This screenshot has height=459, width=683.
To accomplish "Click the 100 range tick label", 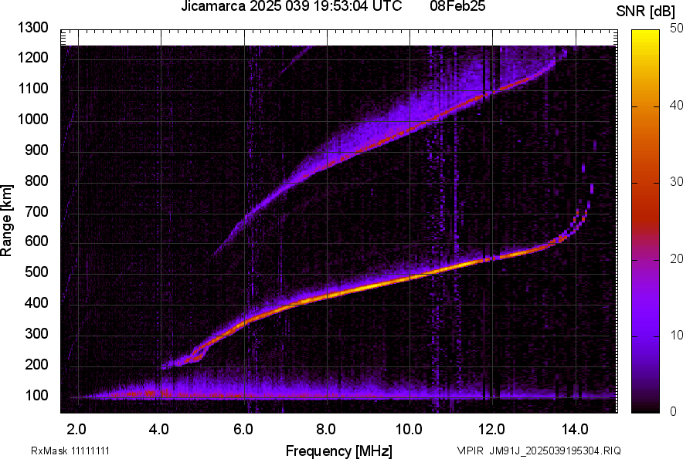I will click(36, 395).
